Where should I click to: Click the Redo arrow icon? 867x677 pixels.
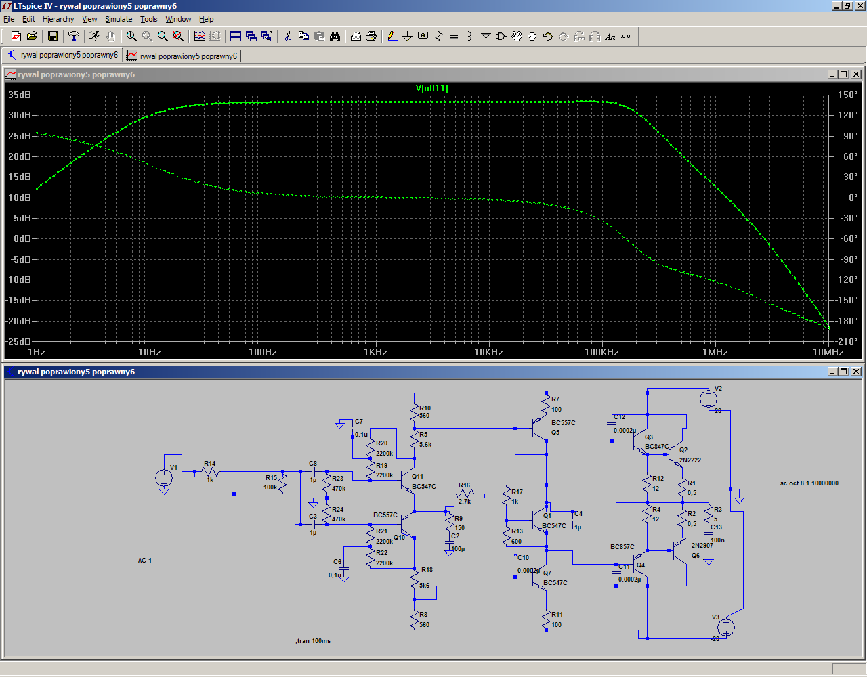564,37
